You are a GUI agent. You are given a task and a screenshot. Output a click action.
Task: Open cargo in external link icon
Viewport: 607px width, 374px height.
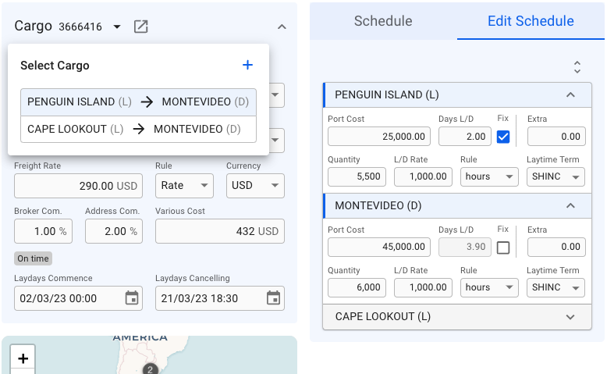click(140, 27)
